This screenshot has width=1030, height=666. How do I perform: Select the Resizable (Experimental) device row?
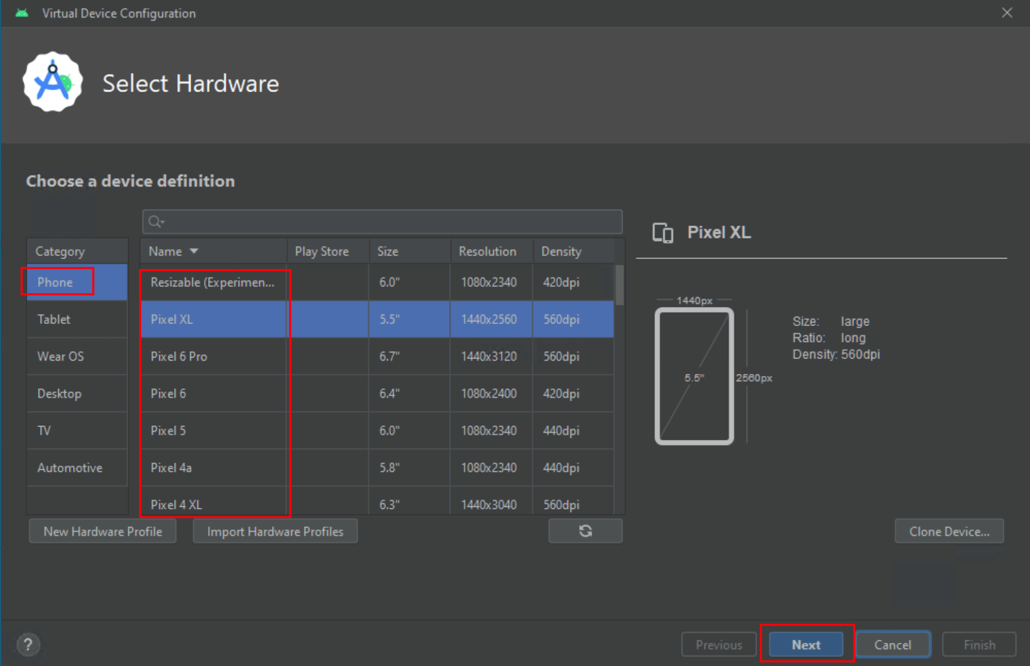[x=377, y=282]
